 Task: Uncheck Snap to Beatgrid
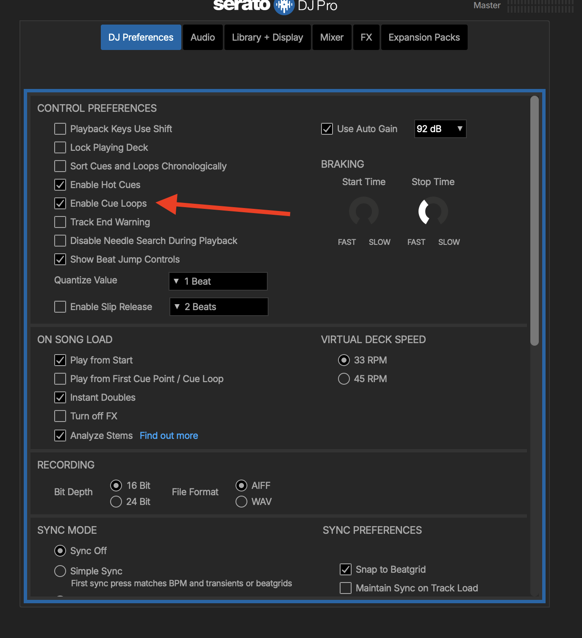coord(346,569)
